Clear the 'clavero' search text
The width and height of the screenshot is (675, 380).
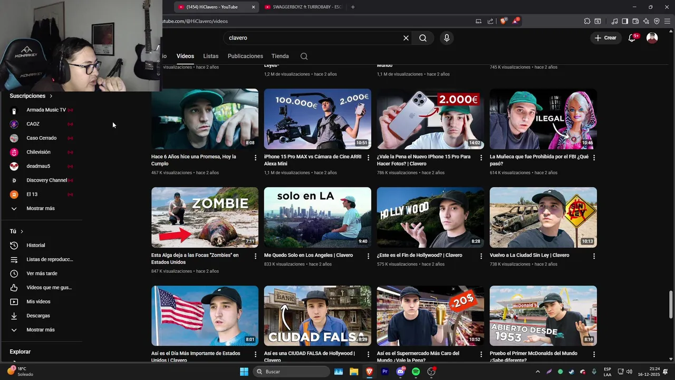pos(406,38)
